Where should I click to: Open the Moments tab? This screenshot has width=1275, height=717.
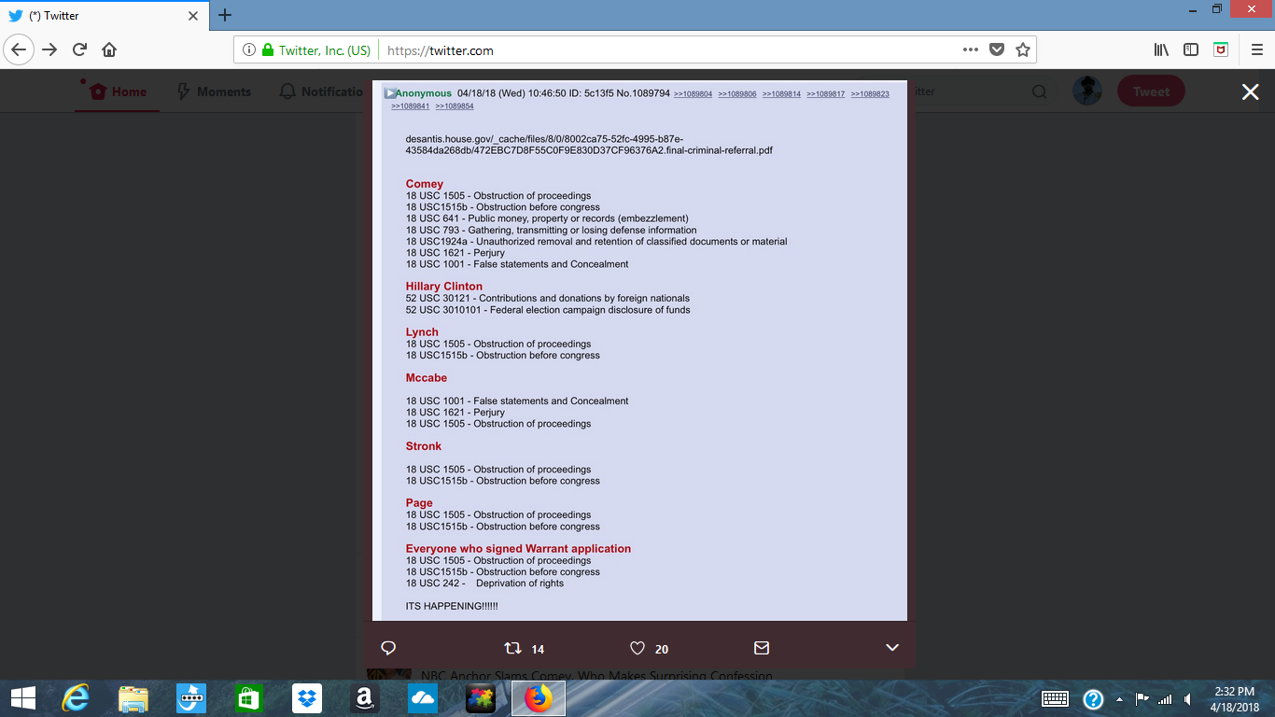tap(214, 91)
